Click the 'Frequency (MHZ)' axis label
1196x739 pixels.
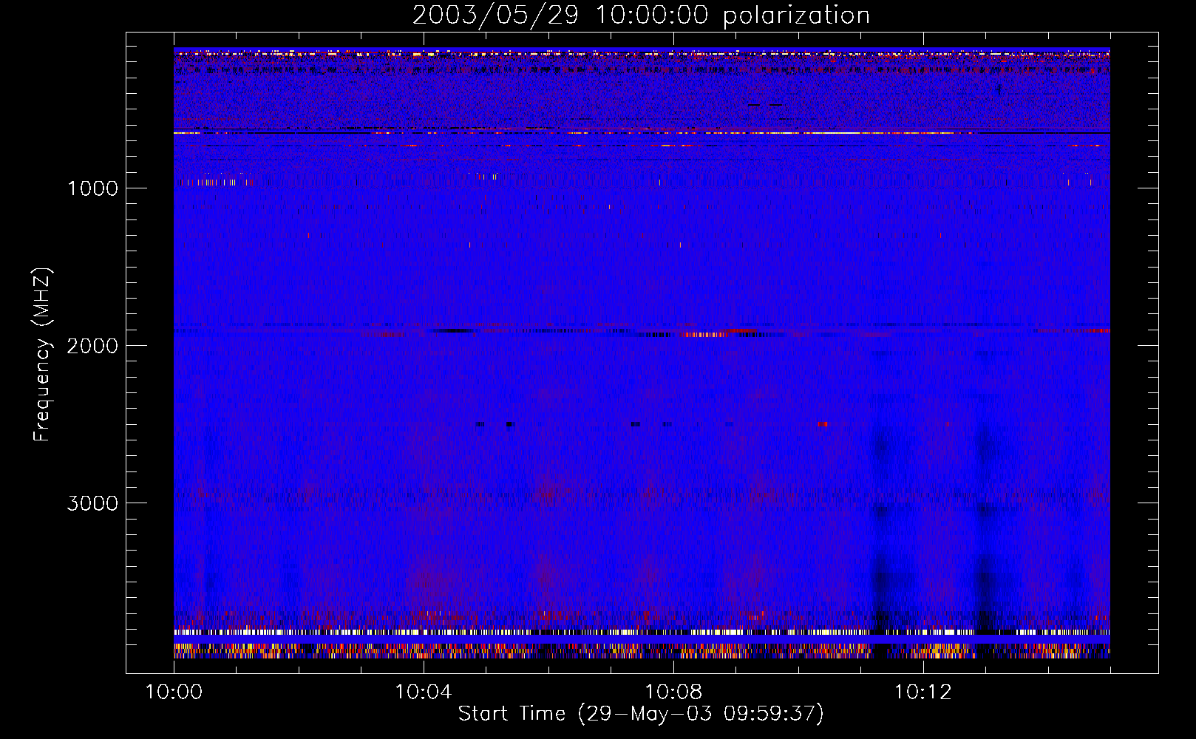point(42,354)
